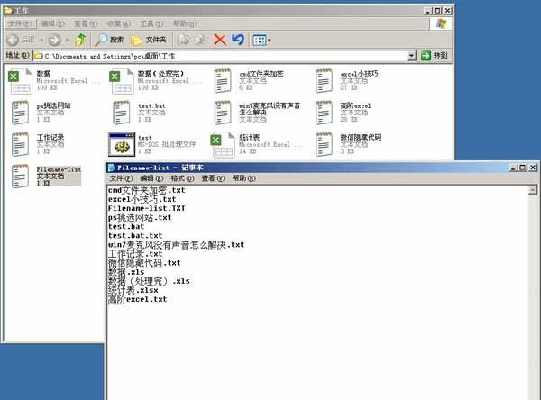Select the excel小技巧 text file icon

pos(324,81)
